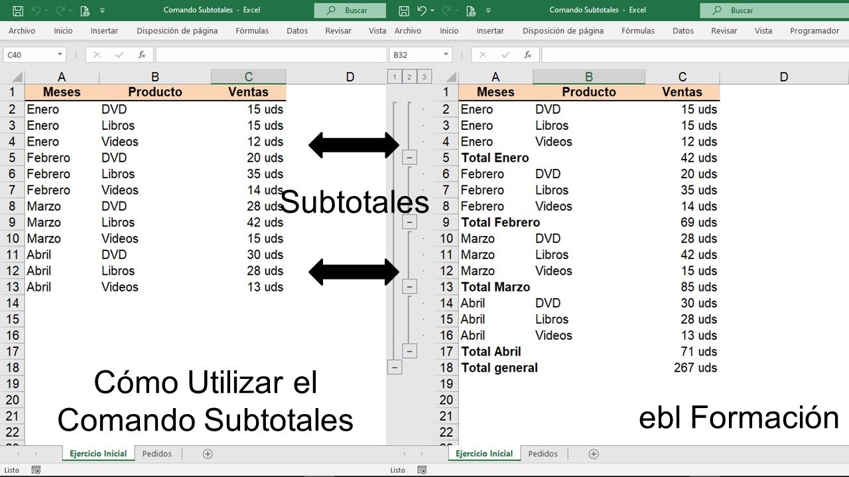
Task: Click the Total general label cell
Action: (499, 368)
